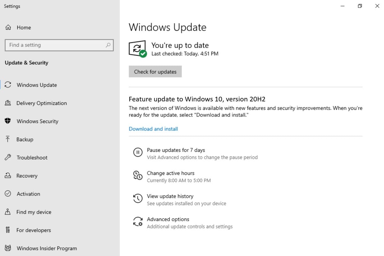Open the Home page of Settings
384x256 pixels.
click(18, 28)
